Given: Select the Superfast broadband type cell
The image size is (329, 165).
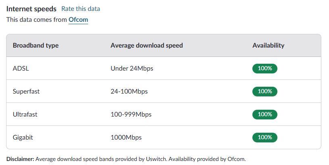Looking at the screenshot, I should click(x=26, y=91).
